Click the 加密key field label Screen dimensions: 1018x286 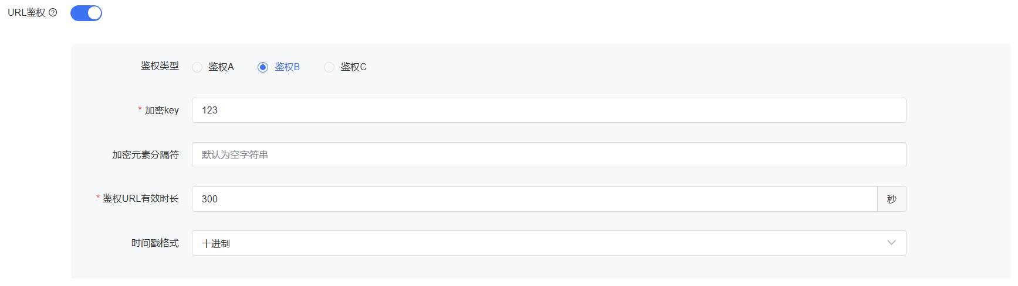pos(162,111)
